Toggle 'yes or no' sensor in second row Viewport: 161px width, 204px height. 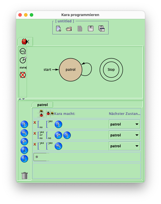pos(41,135)
